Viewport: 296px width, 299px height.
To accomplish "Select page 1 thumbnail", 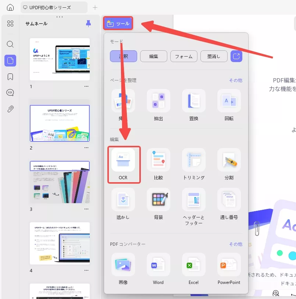I will click(60, 59).
